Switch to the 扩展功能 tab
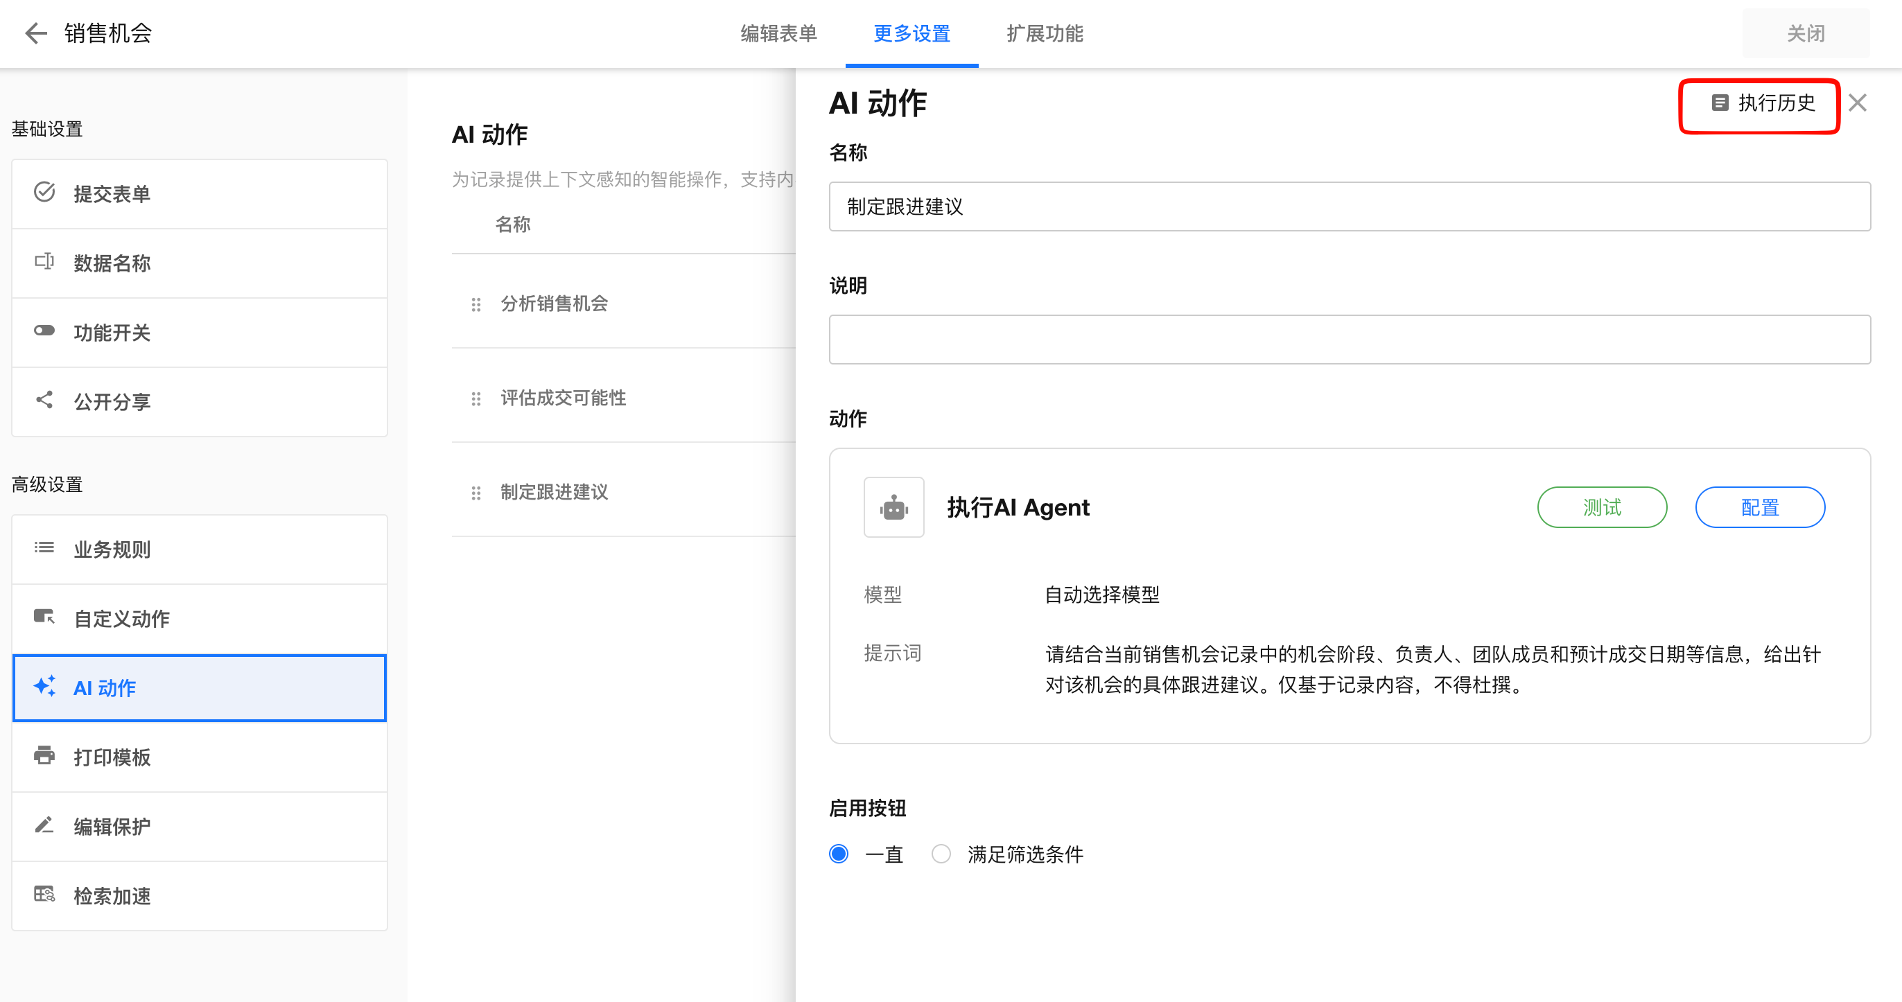The height and width of the screenshot is (1002, 1902). 1044,34
